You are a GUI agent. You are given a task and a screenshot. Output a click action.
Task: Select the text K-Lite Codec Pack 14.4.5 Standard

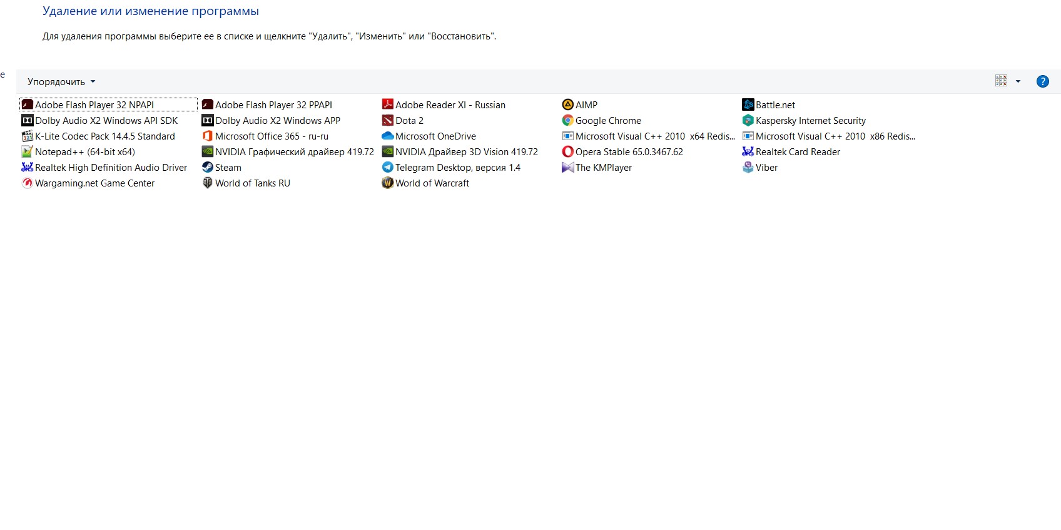(x=105, y=136)
